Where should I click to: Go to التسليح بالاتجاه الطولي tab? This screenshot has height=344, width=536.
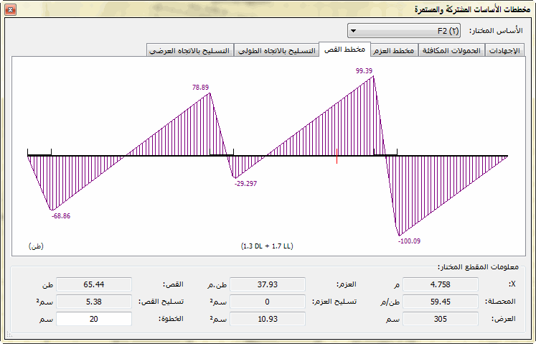coord(276,50)
